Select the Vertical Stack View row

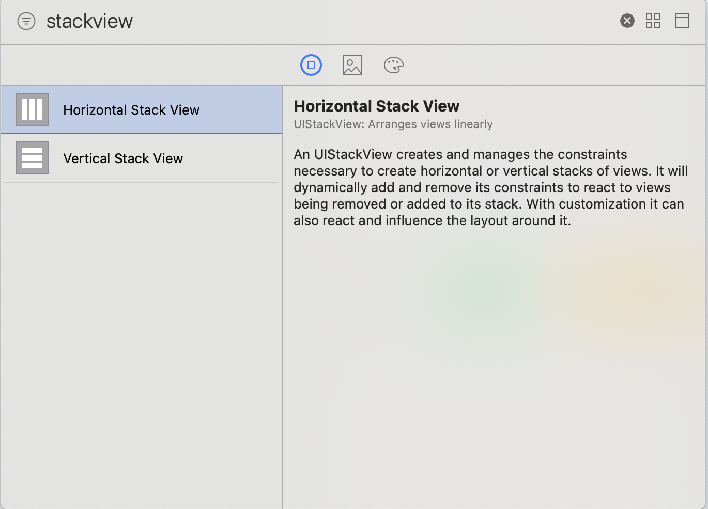142,158
